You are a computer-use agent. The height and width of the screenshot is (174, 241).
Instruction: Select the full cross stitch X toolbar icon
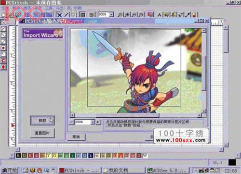pyautogui.click(x=59, y=15)
